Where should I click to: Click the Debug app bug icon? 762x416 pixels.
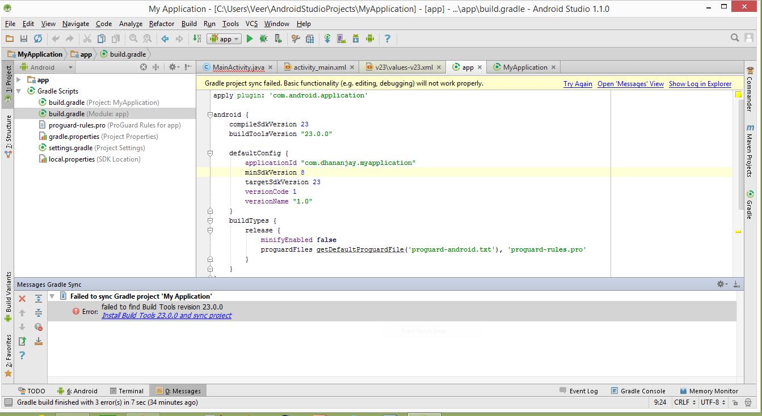click(x=263, y=39)
